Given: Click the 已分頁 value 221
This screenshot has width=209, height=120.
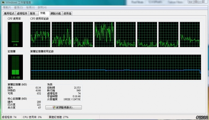Looking at the screenshot, I should click(x=39, y=105).
